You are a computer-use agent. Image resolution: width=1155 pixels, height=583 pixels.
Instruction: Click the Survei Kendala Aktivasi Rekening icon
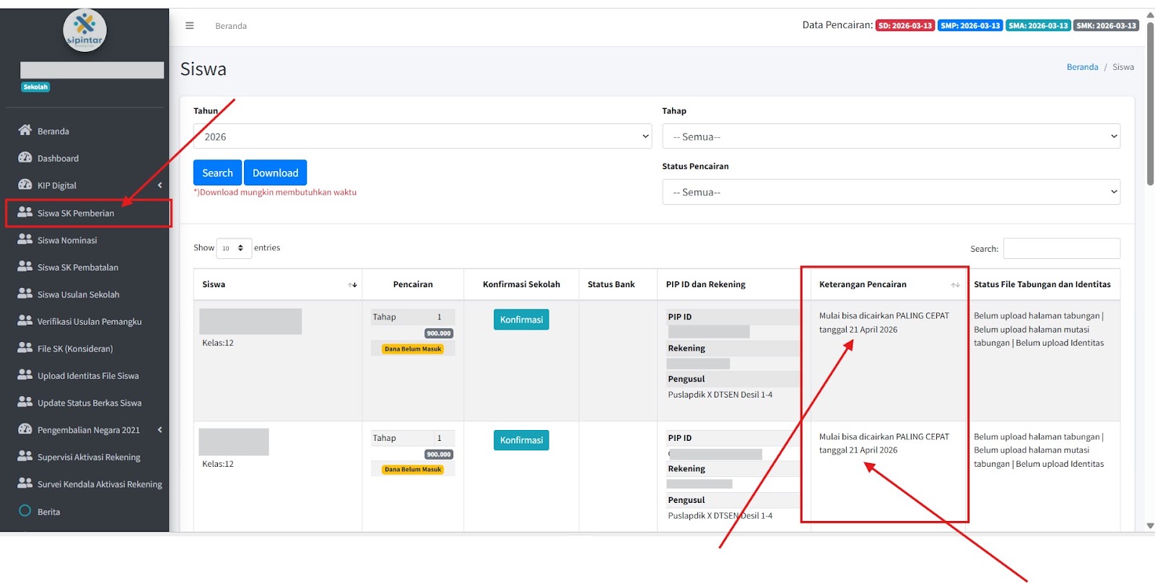pos(25,483)
